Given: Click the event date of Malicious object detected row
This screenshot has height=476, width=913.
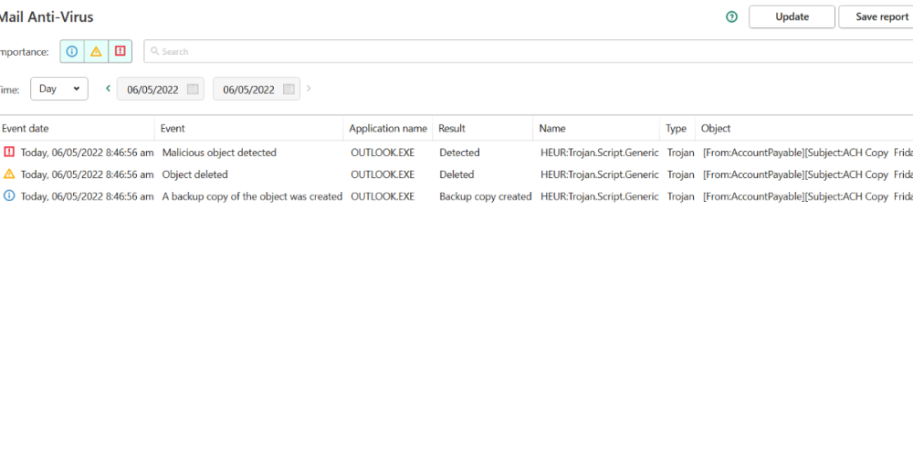Looking at the screenshot, I should (x=88, y=153).
